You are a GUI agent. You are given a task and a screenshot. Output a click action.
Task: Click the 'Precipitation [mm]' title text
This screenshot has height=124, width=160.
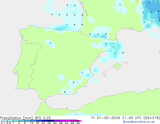16,118
